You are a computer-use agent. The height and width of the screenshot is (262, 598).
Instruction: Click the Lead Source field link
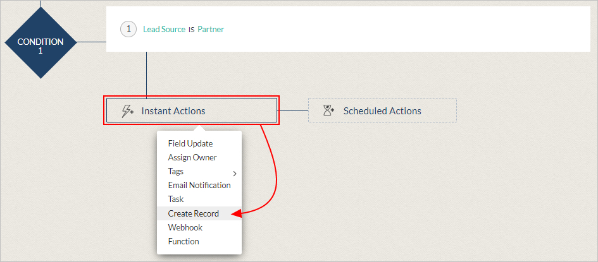pos(165,29)
